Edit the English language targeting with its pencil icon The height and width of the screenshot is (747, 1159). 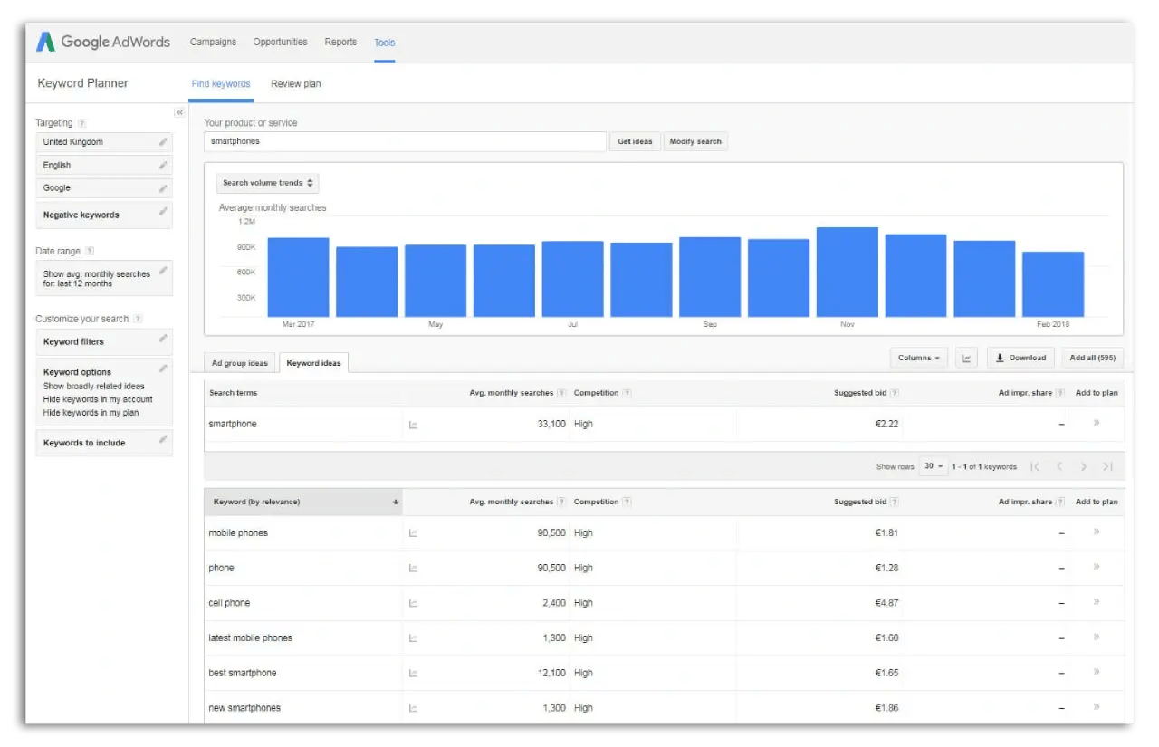pyautogui.click(x=164, y=165)
